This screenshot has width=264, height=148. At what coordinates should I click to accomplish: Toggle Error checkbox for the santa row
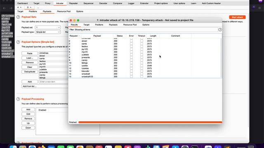[131, 44]
